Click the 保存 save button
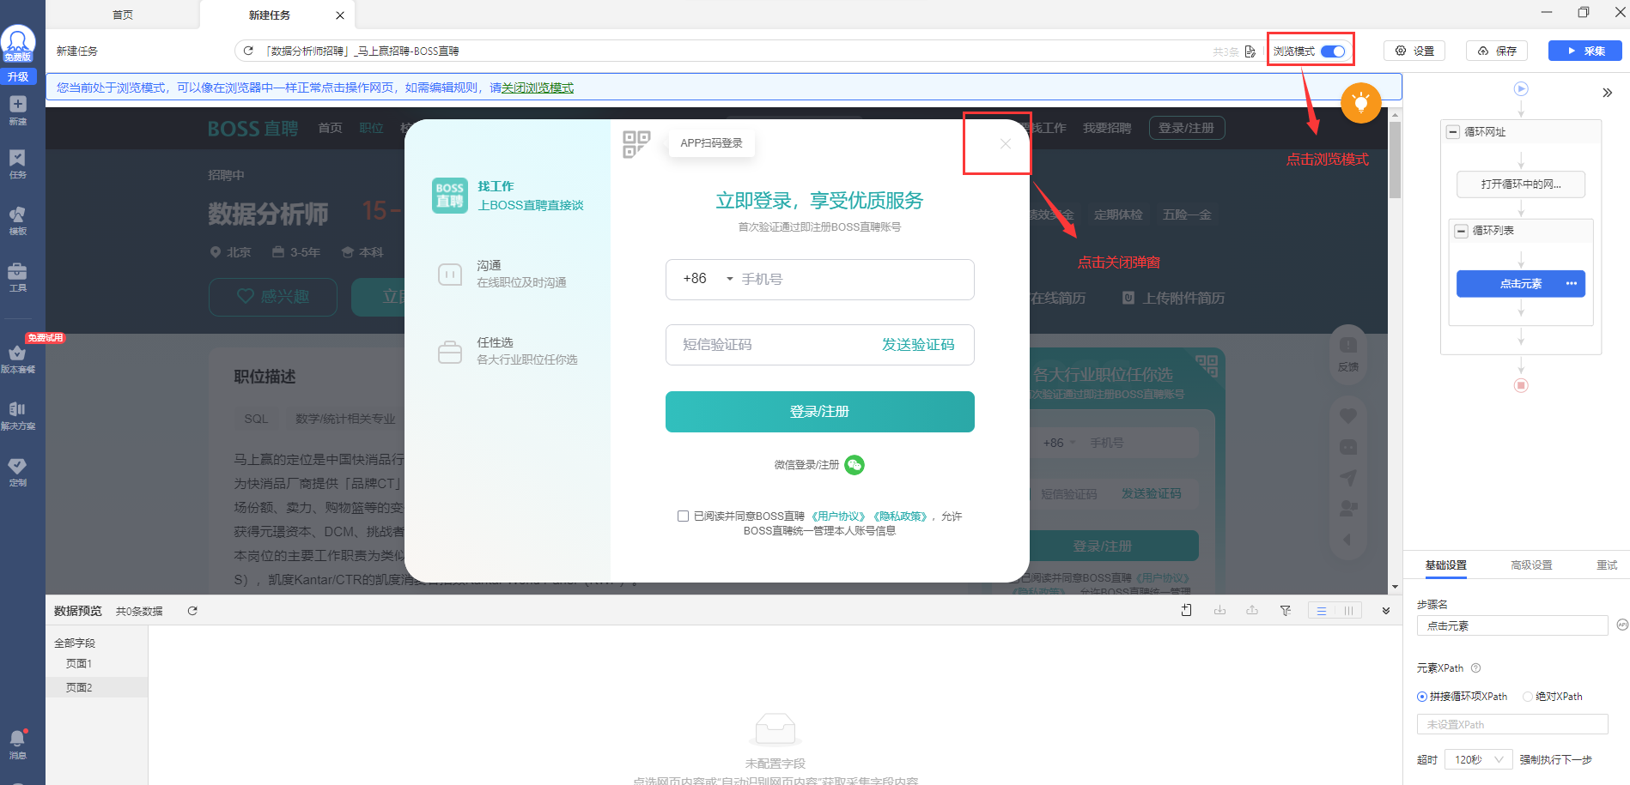This screenshot has width=1630, height=785. pyautogui.click(x=1497, y=51)
